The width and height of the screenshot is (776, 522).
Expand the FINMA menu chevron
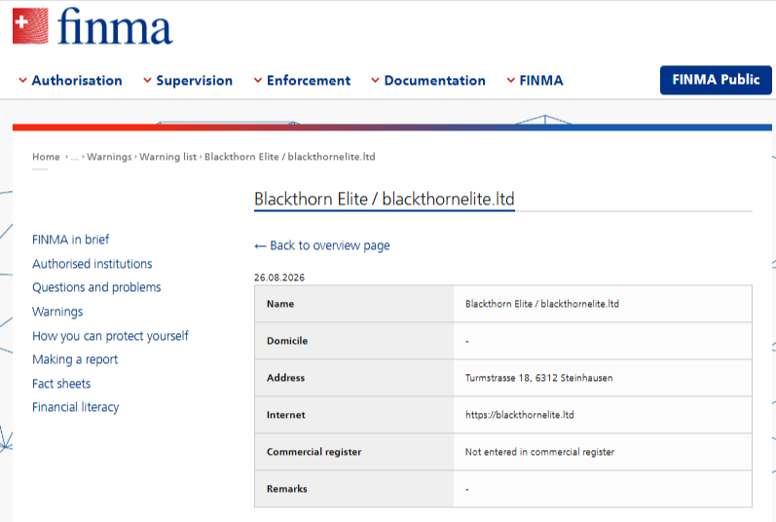click(x=511, y=80)
